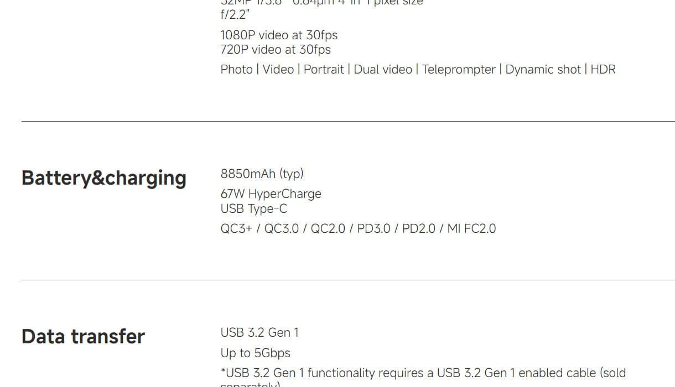Click the USB Type-C text under Battery&charging

click(253, 208)
